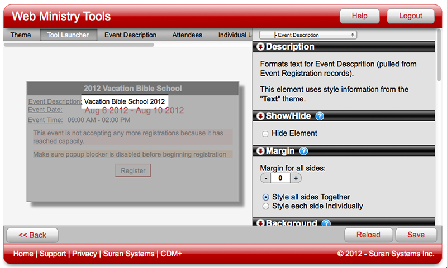Open the Event Description element dropdown
447x268 pixels.
(308, 35)
